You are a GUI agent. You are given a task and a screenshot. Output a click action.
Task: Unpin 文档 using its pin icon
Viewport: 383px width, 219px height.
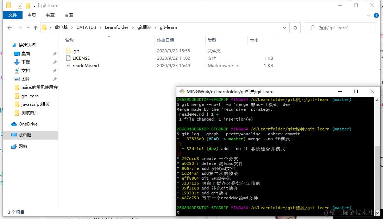coord(55,70)
